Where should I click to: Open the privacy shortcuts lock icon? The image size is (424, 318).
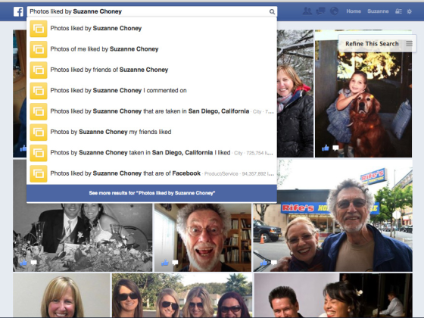pyautogui.click(x=398, y=11)
